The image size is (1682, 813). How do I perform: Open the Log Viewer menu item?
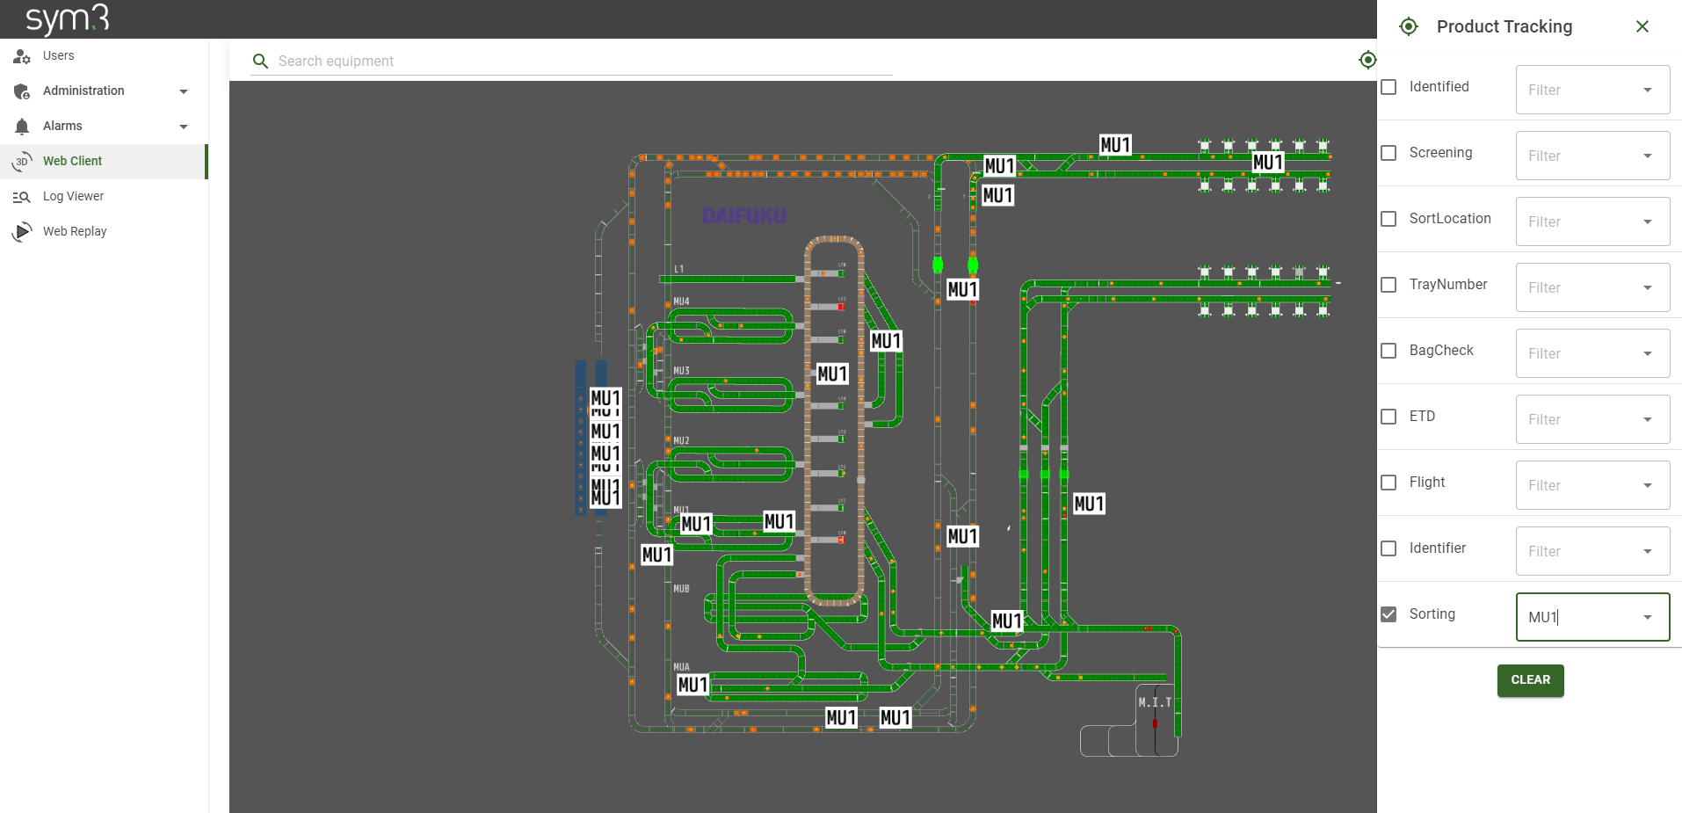click(x=74, y=197)
